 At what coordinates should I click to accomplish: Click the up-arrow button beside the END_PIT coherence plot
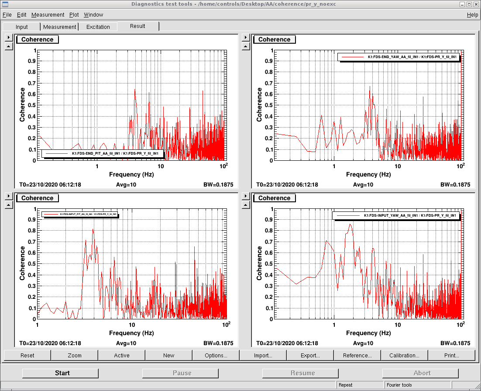coord(9,47)
